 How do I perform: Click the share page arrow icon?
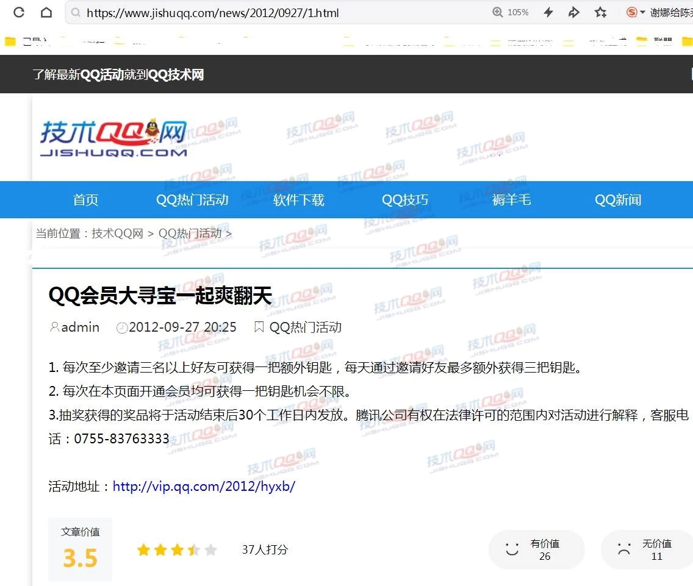(x=573, y=12)
